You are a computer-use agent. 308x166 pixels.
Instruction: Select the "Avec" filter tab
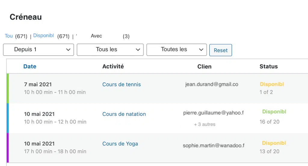coord(96,36)
